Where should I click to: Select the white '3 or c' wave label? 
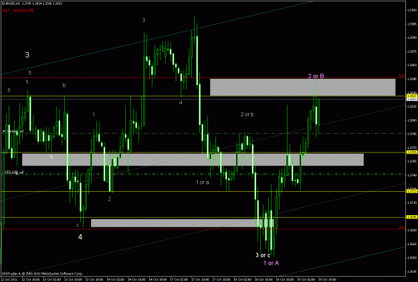click(263, 255)
